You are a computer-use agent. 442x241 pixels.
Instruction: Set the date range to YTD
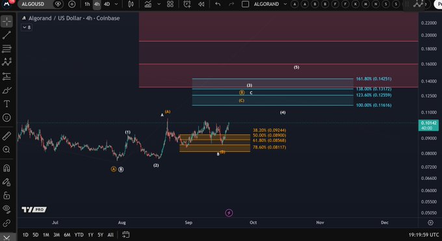[79, 235]
